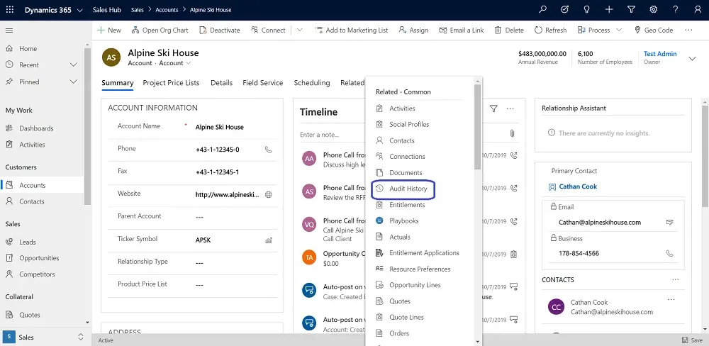Open the Field Service tab
Screen dimensions: 709x346
point(263,83)
